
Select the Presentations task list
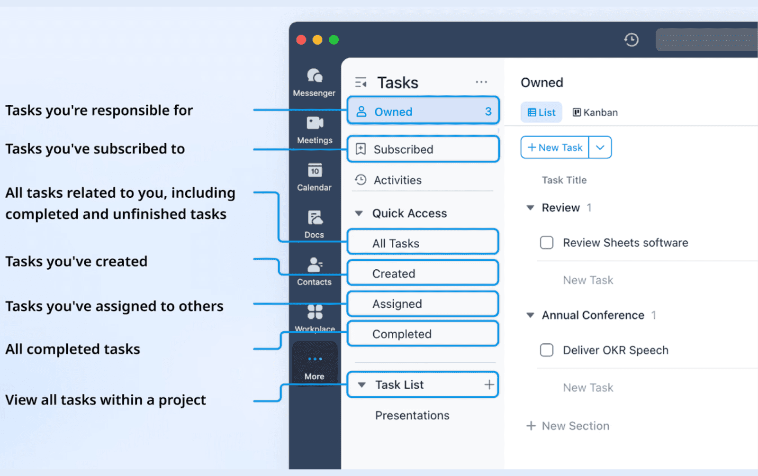click(412, 415)
